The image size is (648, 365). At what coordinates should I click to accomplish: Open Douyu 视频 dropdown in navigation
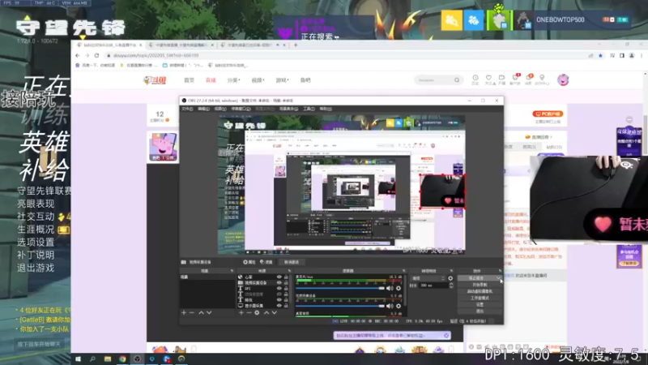point(258,79)
